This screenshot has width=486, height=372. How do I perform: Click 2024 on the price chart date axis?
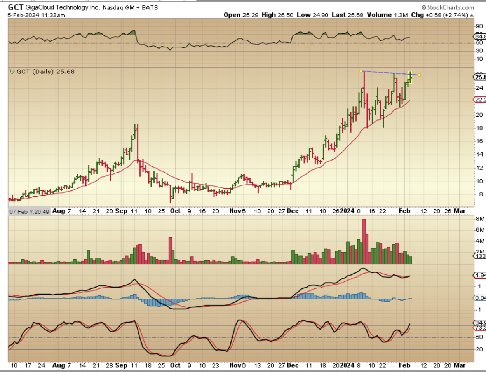pos(347,211)
